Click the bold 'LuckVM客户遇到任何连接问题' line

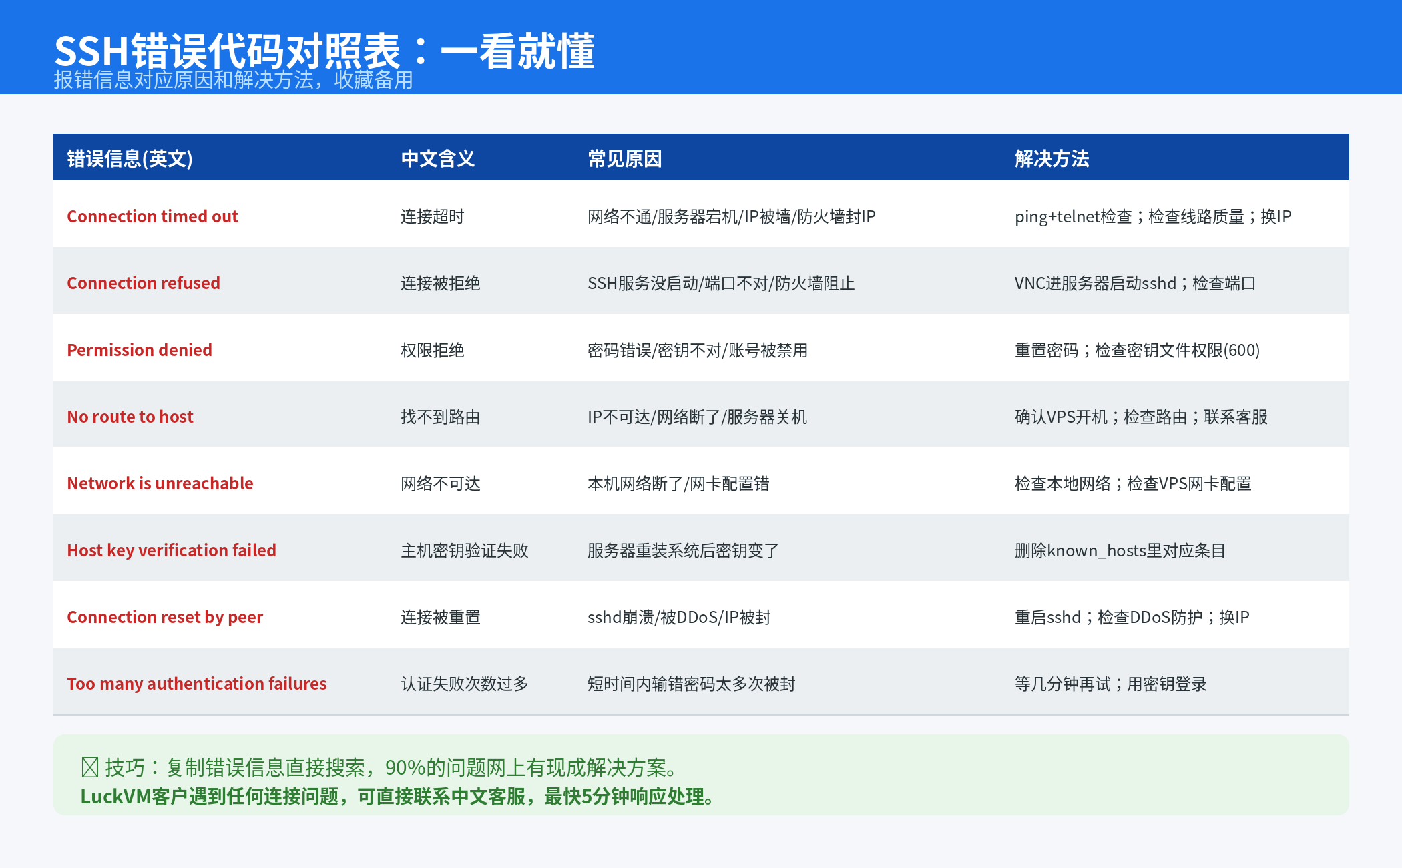(x=399, y=797)
